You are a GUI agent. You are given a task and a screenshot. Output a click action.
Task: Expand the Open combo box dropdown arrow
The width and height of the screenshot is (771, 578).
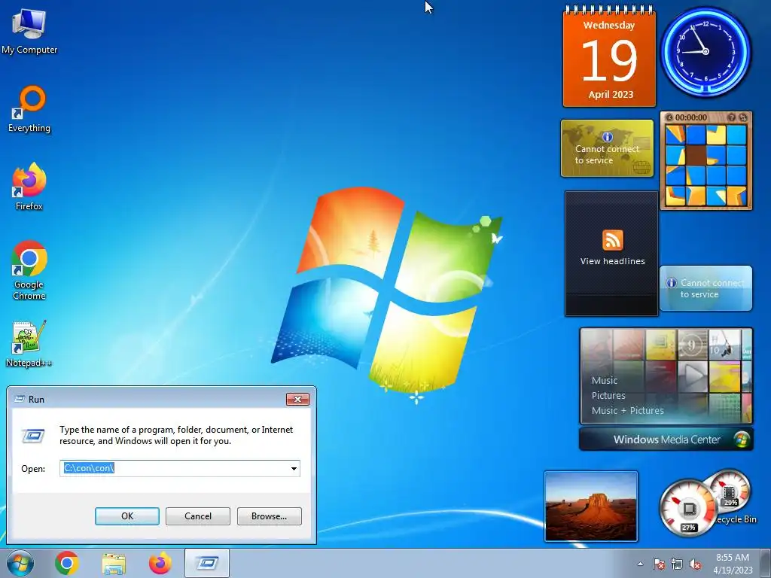294,468
